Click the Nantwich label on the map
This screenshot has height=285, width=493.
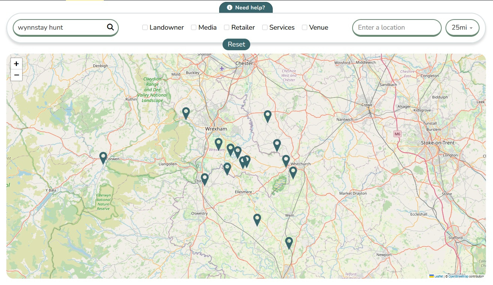[x=345, y=120]
